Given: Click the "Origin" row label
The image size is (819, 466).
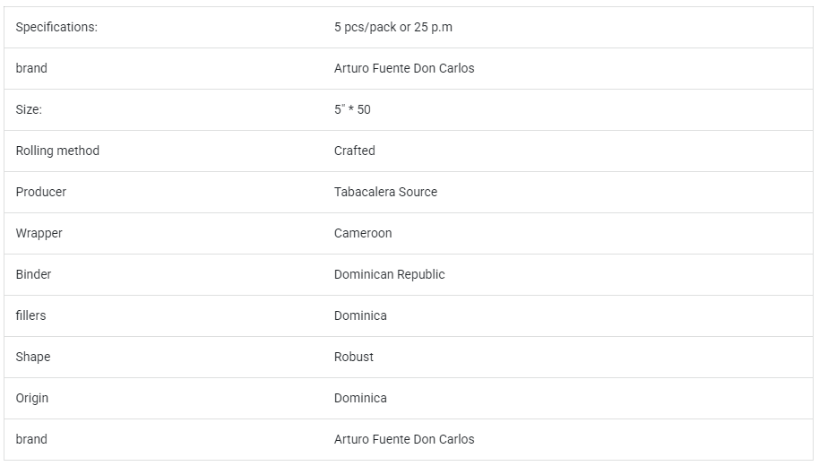Looking at the screenshot, I should (32, 398).
